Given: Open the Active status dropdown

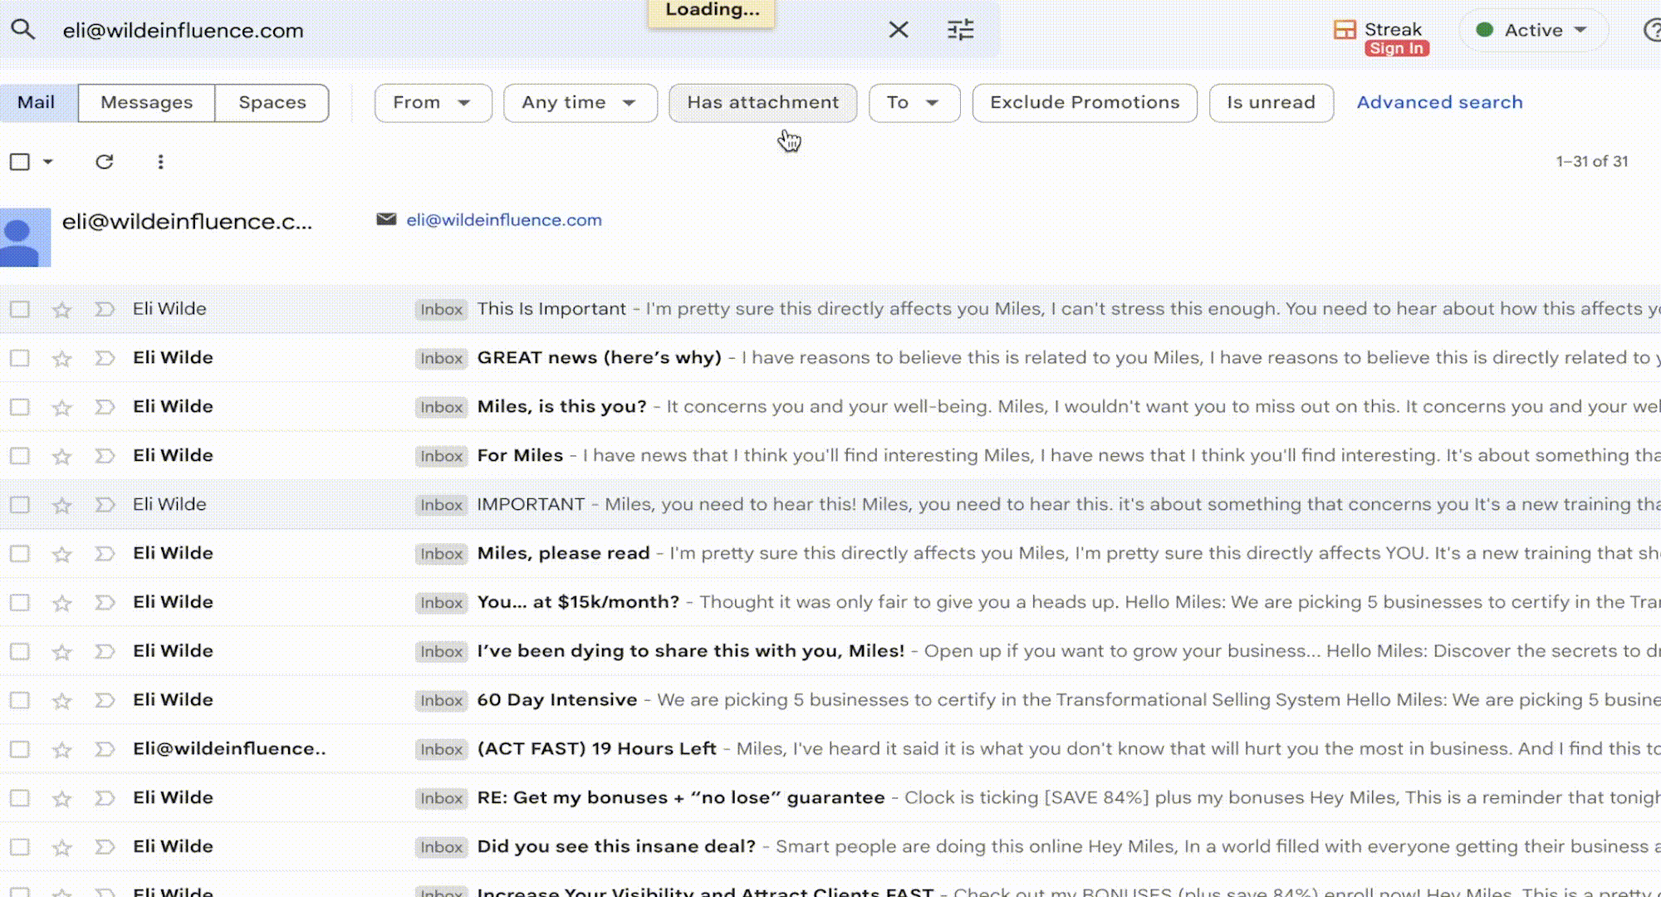Looking at the screenshot, I should (1533, 31).
